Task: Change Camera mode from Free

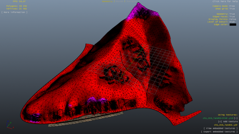Action: (x=232, y=6)
